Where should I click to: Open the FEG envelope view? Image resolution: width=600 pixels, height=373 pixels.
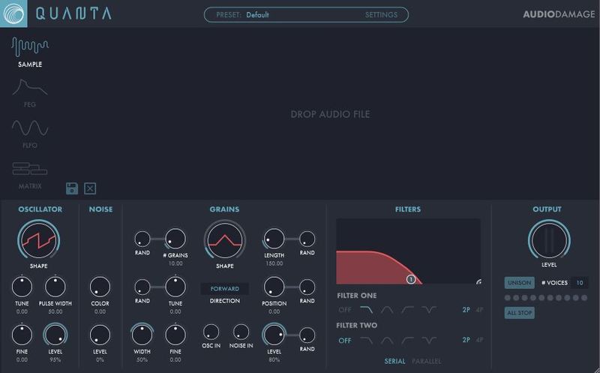click(x=30, y=92)
